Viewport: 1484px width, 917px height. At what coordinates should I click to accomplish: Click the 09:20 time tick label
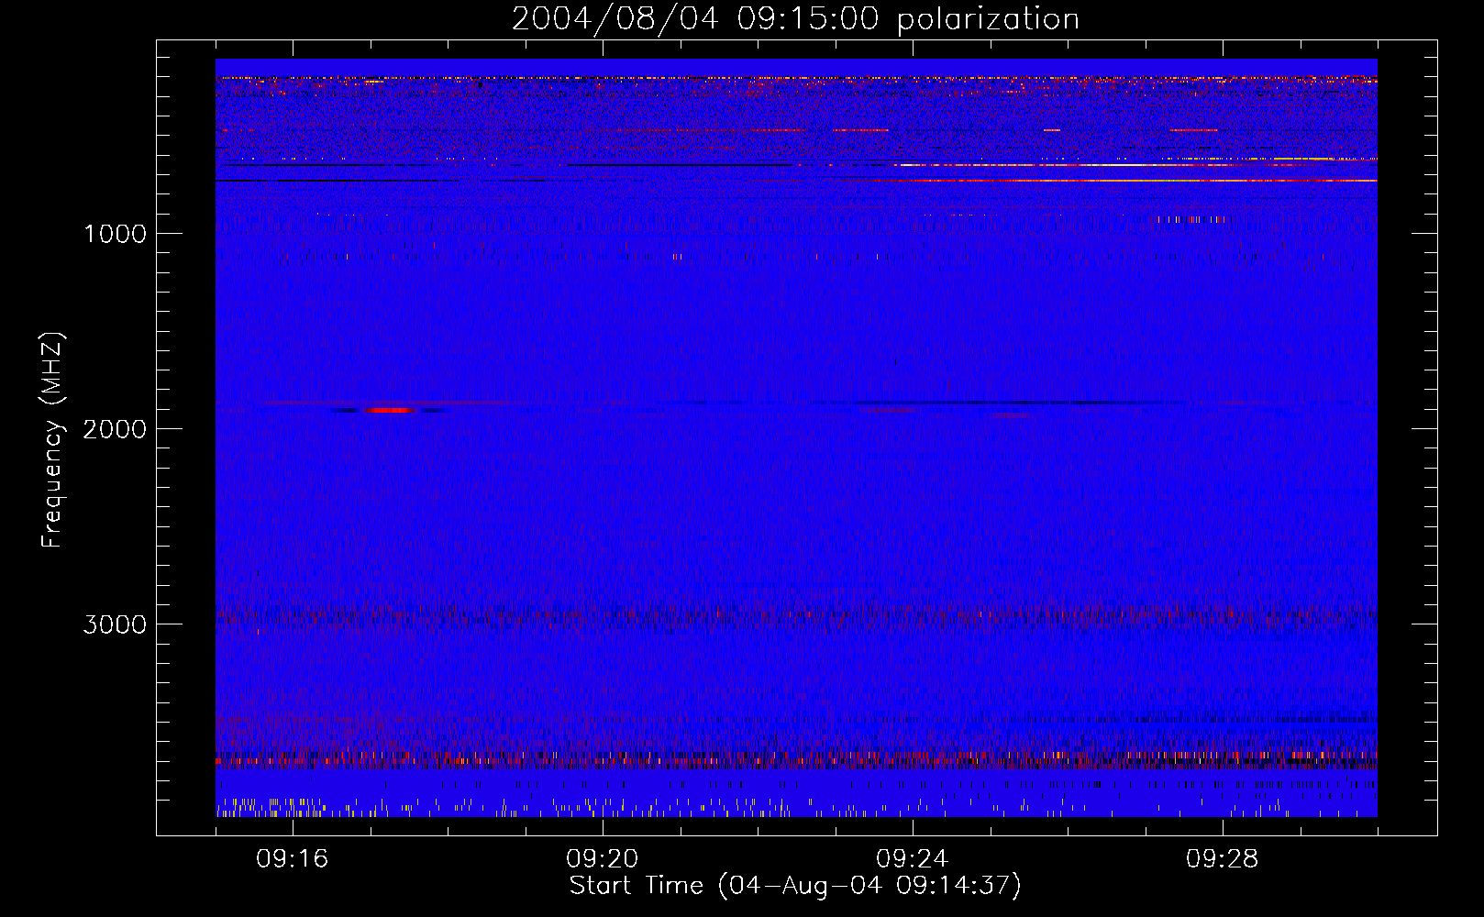coord(603,859)
